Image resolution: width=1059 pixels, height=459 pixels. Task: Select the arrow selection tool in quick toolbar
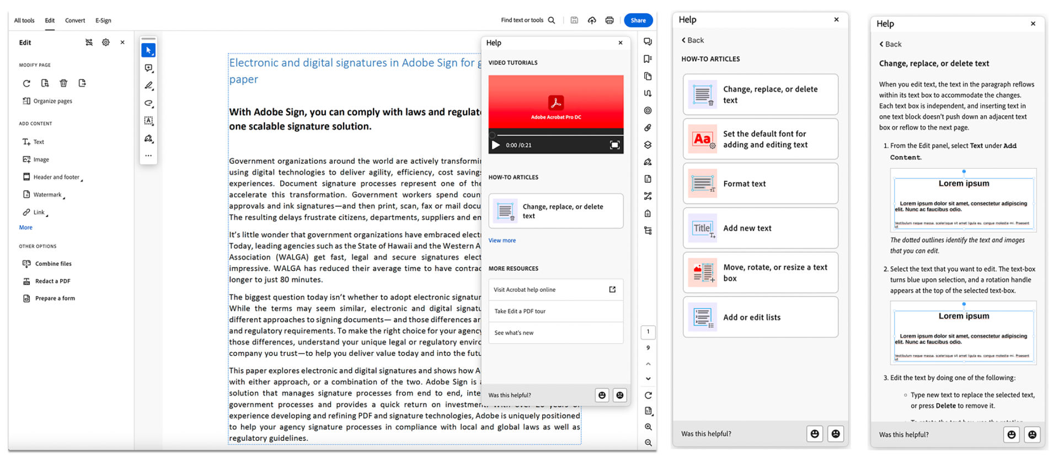tap(148, 50)
